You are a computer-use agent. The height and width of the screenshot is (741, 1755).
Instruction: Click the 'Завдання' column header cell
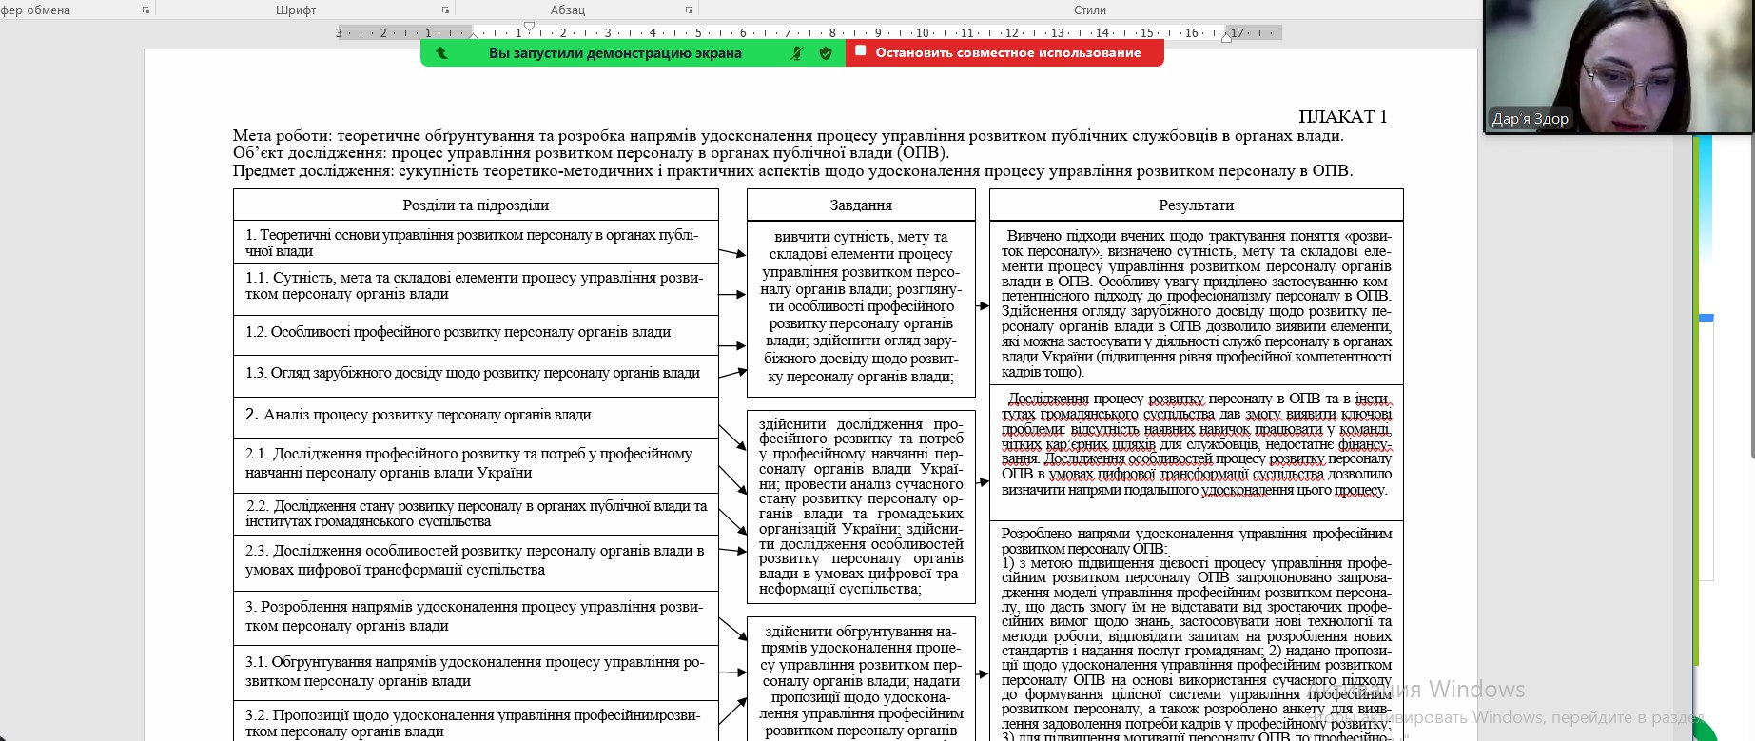[861, 205]
